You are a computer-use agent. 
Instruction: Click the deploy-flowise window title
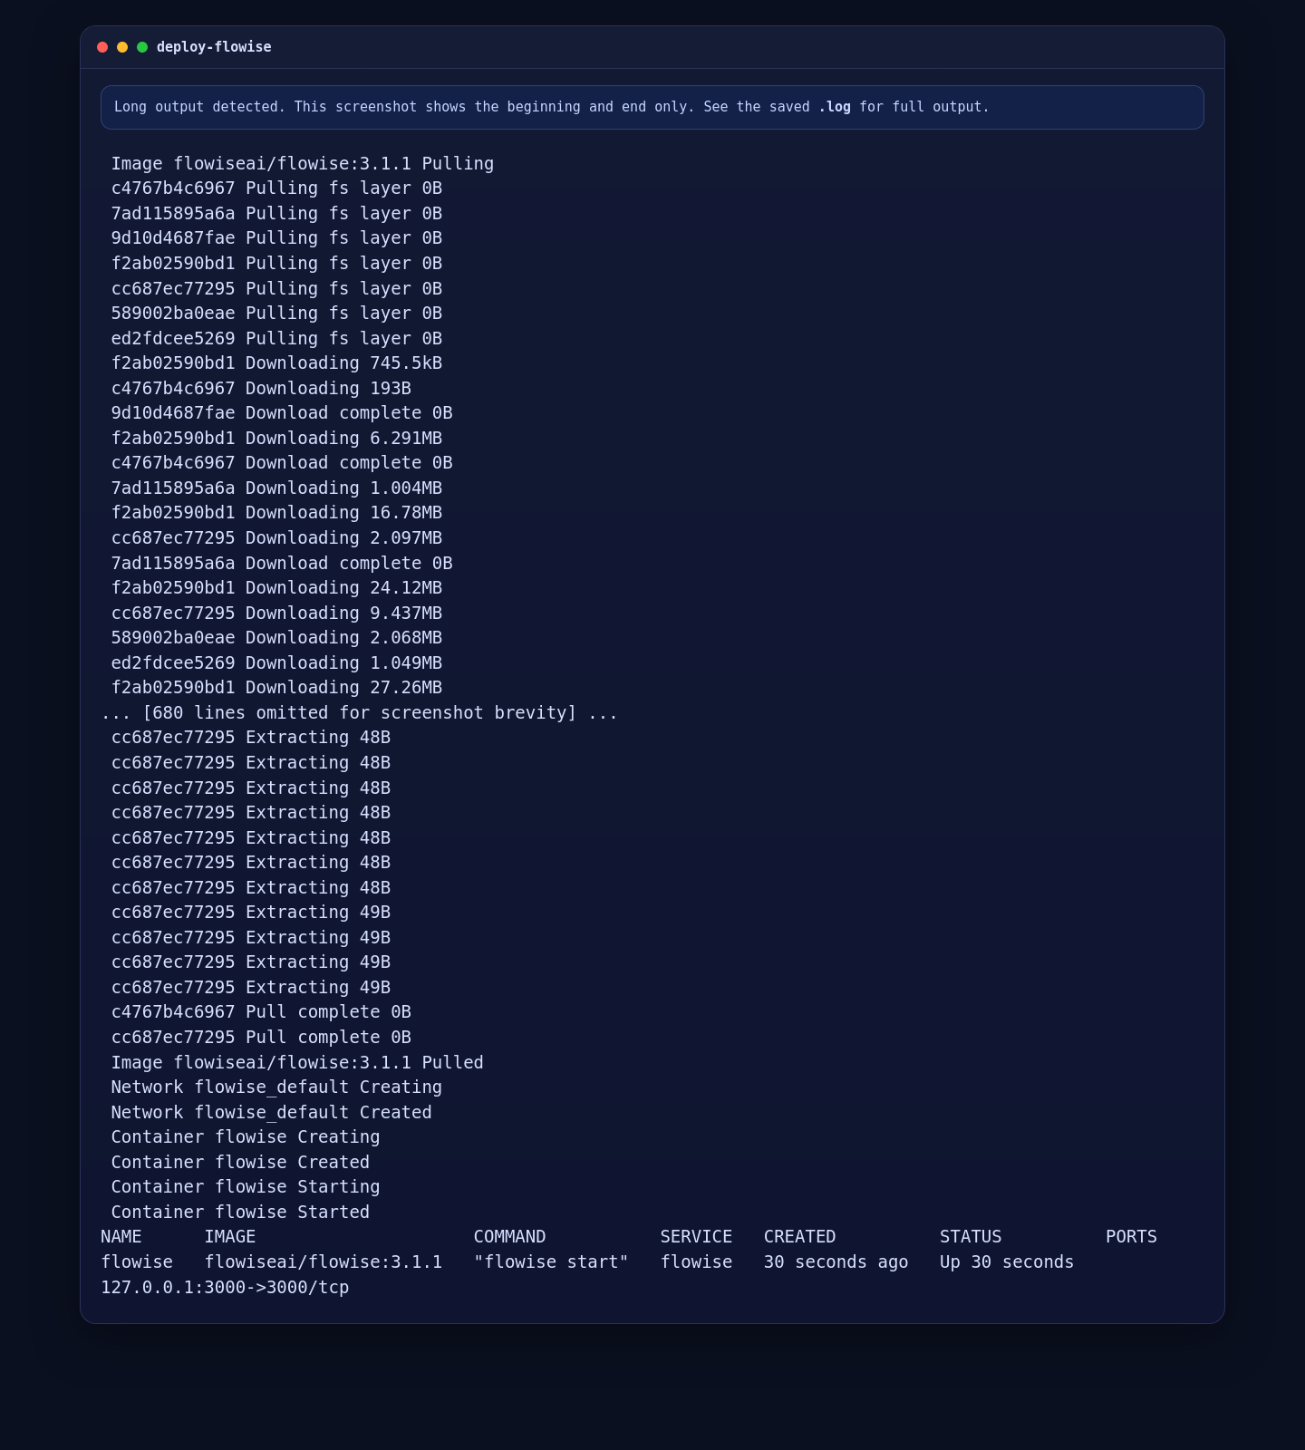click(214, 47)
